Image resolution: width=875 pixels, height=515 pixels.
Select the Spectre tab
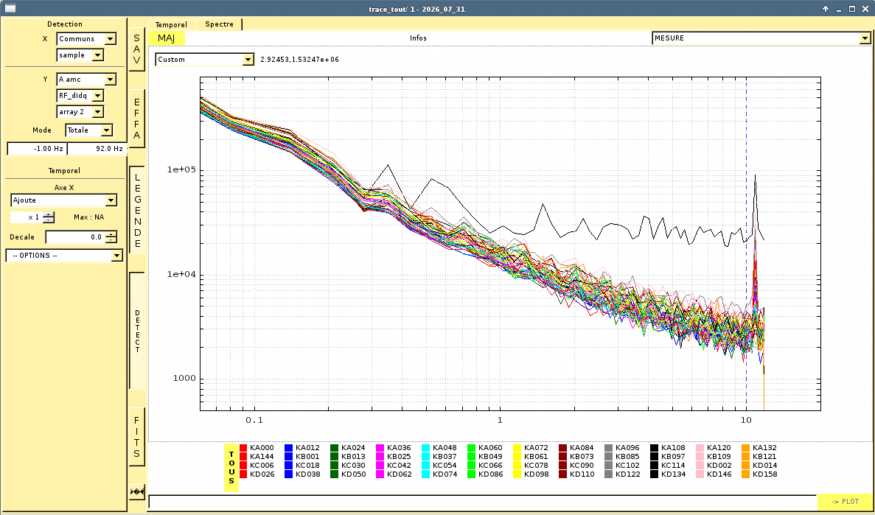[x=220, y=24]
